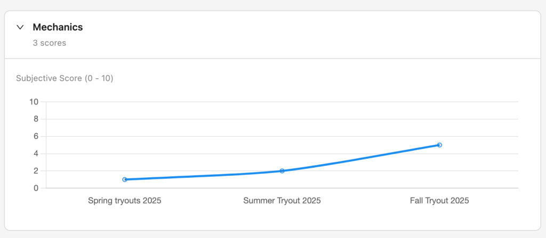Click the Spring tryouts 2025 data point
The height and width of the screenshot is (238, 546).
[x=125, y=179]
